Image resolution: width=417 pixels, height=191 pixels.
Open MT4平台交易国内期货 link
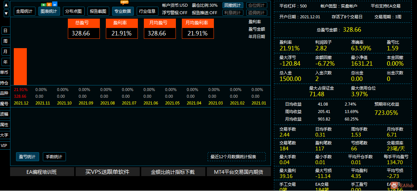tap(238, 172)
